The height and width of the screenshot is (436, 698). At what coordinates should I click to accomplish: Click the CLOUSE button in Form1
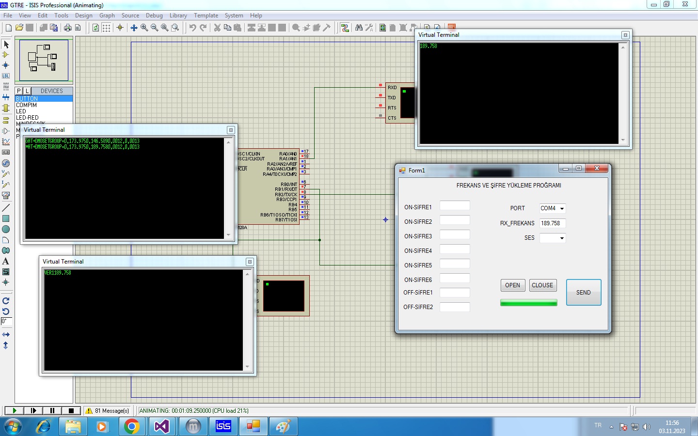(x=542, y=285)
